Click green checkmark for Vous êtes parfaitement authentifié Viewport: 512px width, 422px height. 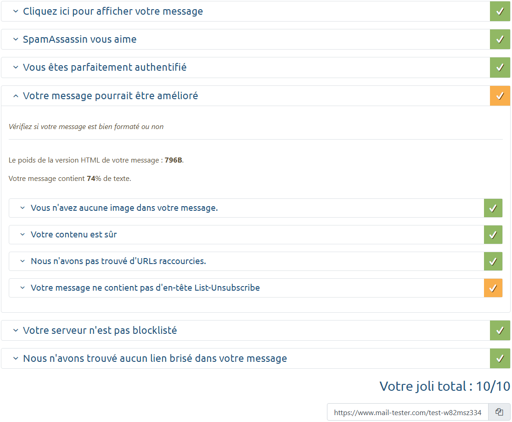tap(500, 68)
